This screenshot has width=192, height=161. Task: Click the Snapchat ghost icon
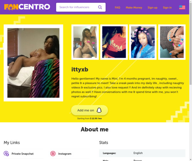[99, 110]
